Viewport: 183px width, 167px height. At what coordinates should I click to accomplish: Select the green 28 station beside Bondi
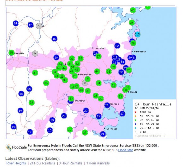pyautogui.click(x=125, y=90)
